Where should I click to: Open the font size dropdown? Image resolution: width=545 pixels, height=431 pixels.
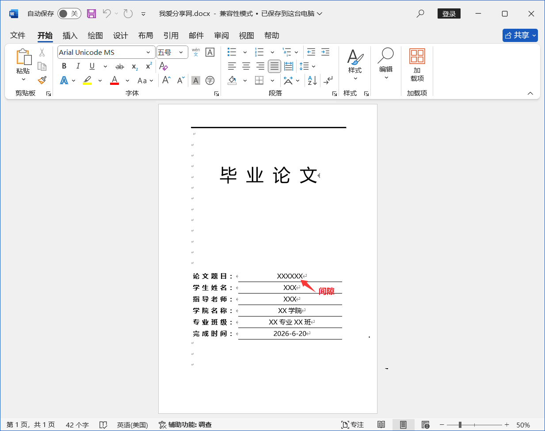coord(181,52)
